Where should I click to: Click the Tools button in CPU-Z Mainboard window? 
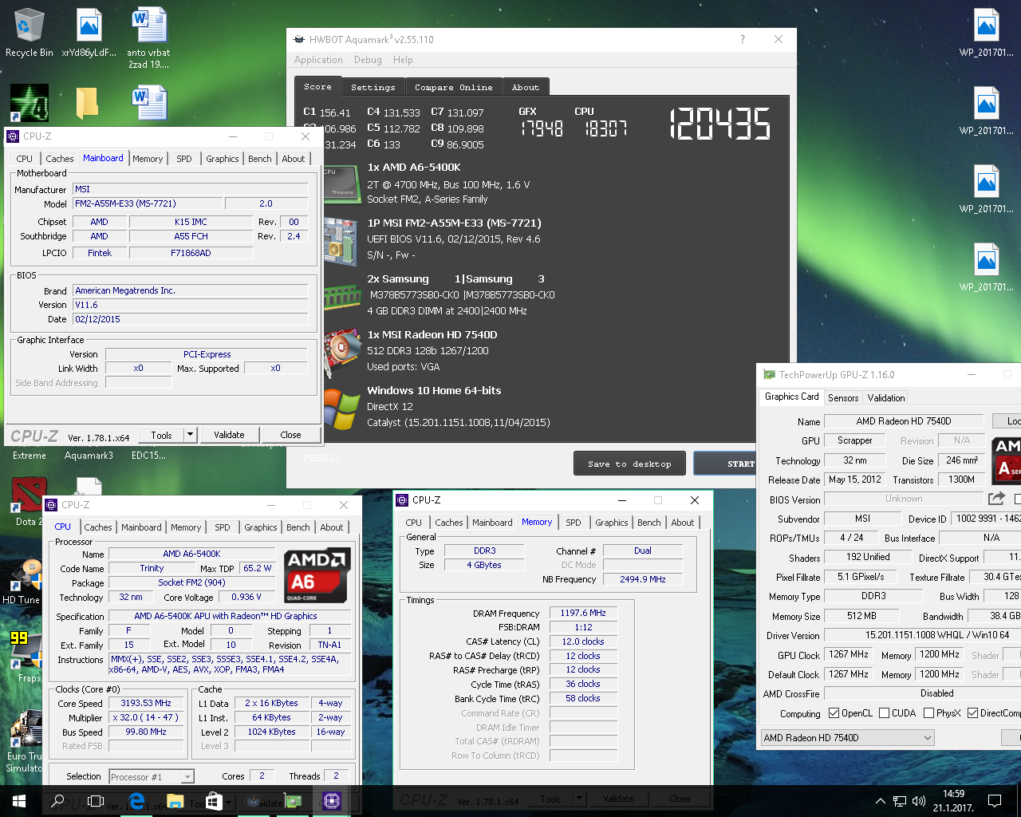click(162, 435)
